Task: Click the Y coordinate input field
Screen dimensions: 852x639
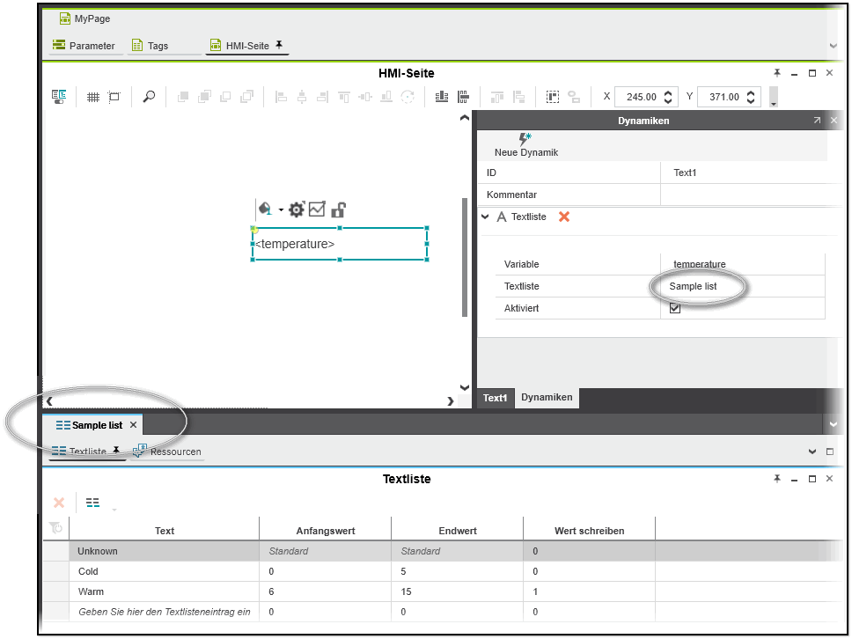Action: click(x=723, y=97)
